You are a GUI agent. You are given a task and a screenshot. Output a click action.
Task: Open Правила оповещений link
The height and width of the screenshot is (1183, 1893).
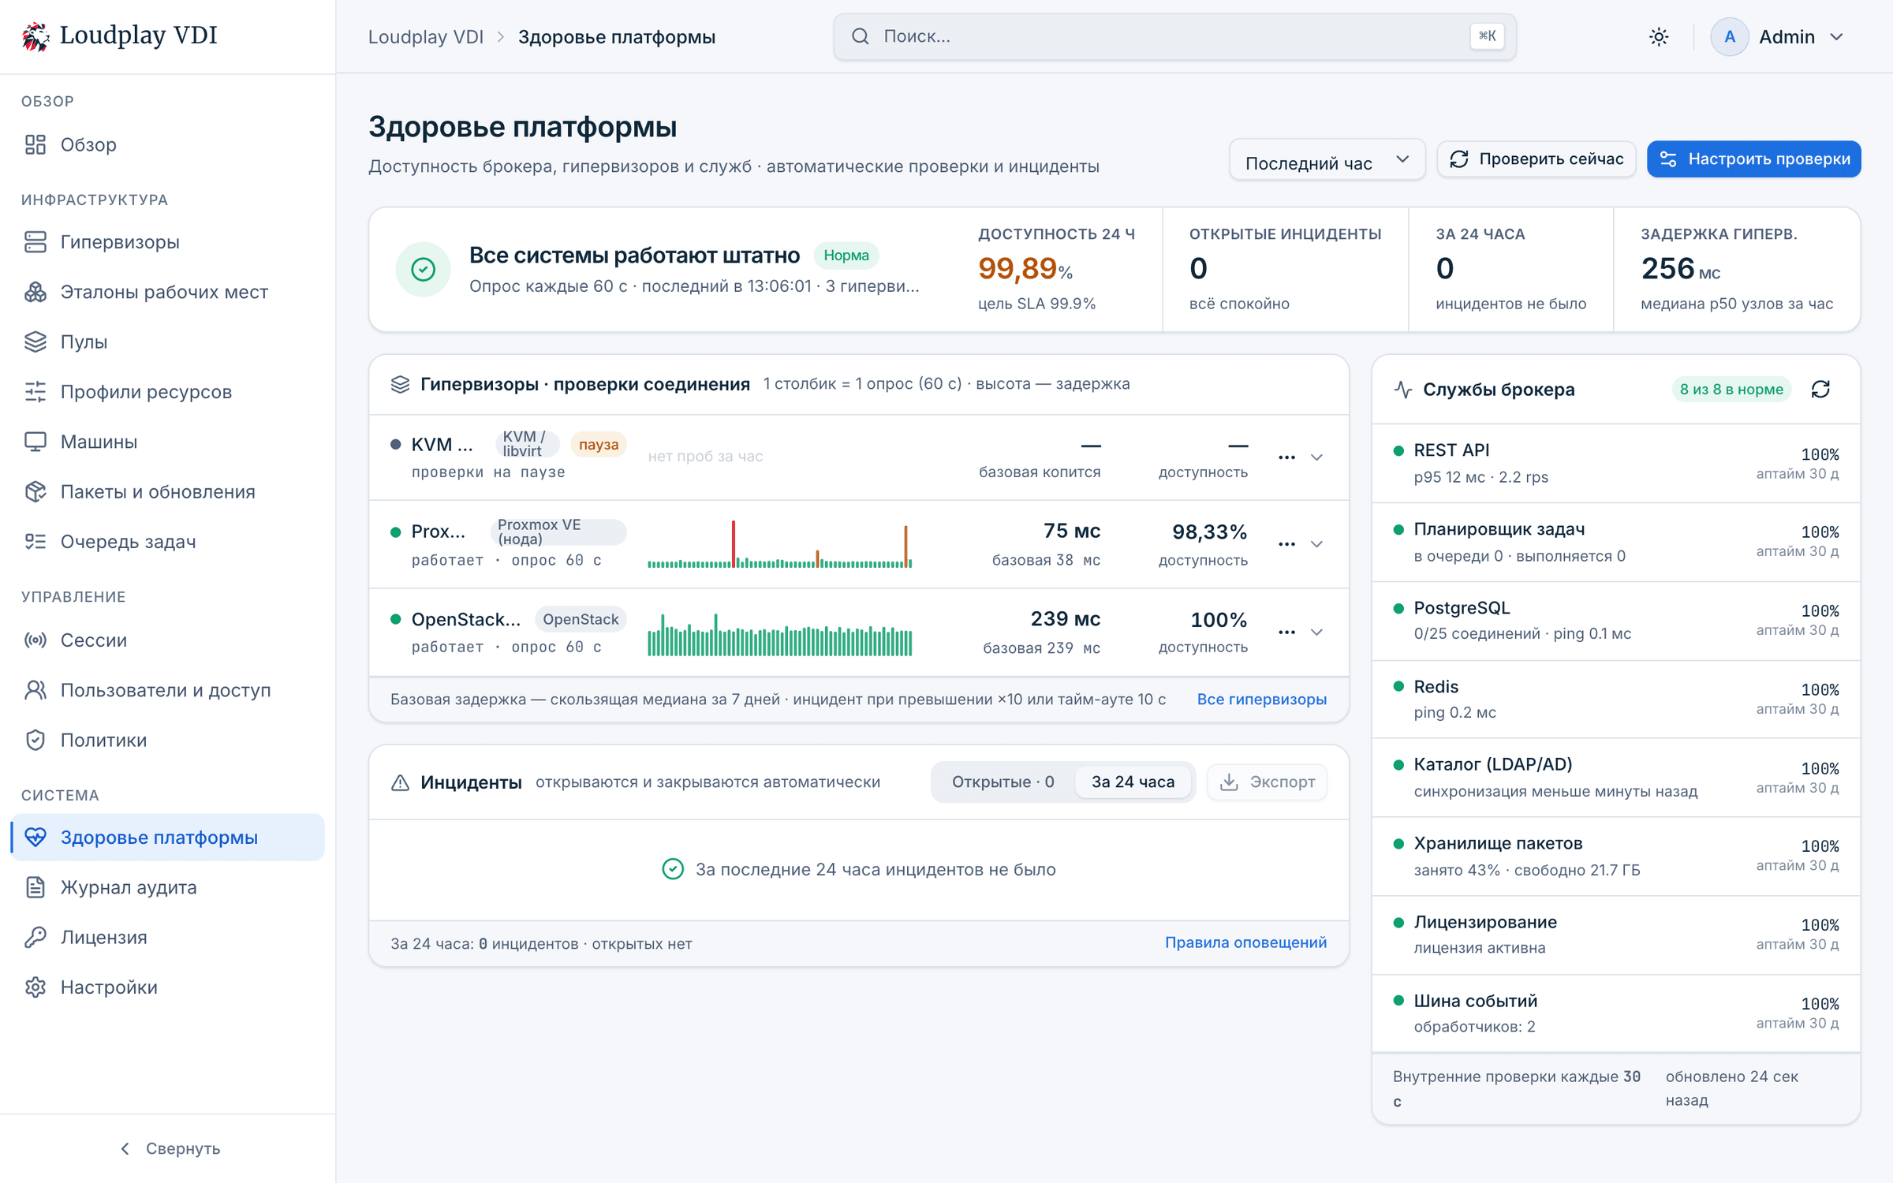coord(1245,943)
